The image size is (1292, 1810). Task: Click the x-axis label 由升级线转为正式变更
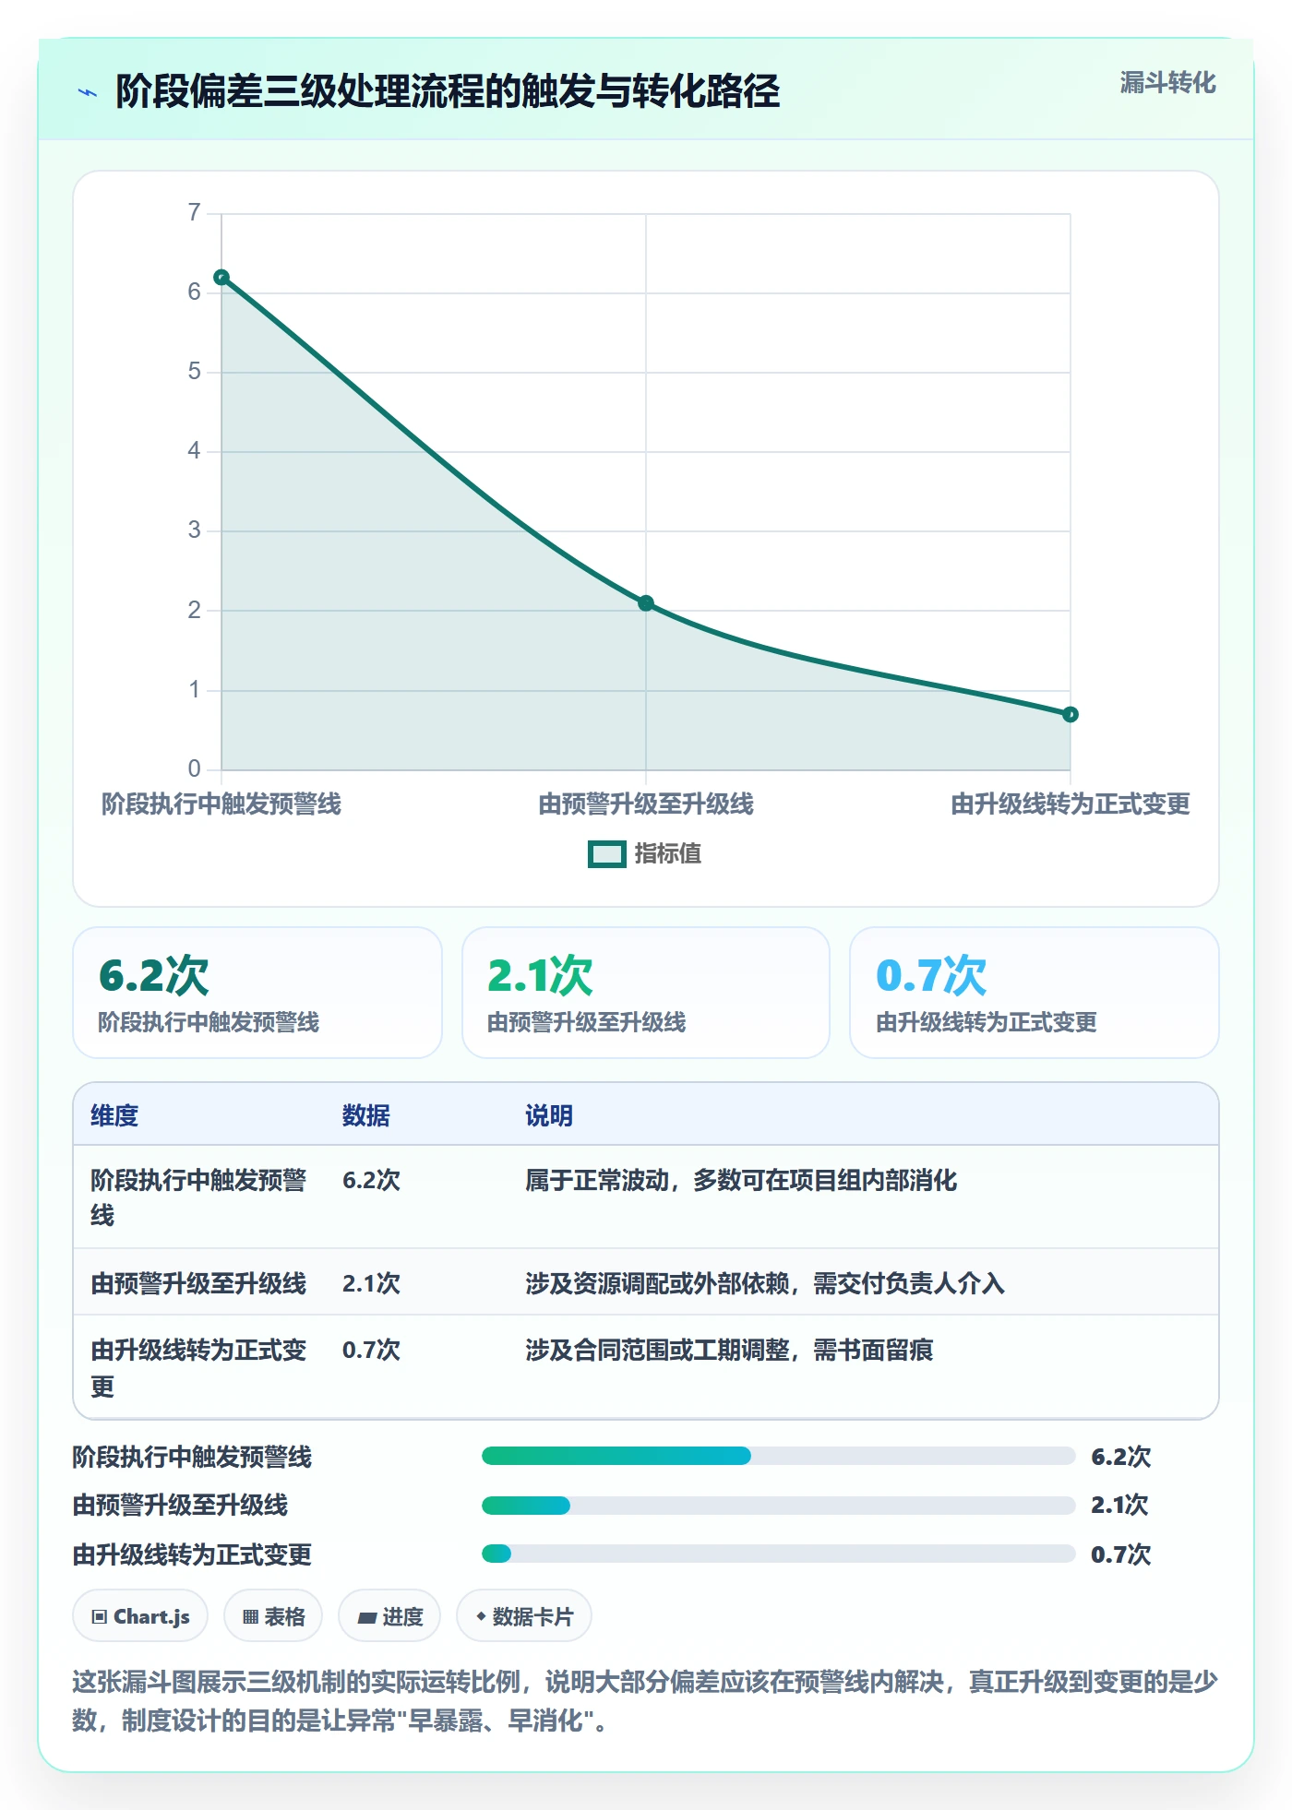click(x=1071, y=804)
